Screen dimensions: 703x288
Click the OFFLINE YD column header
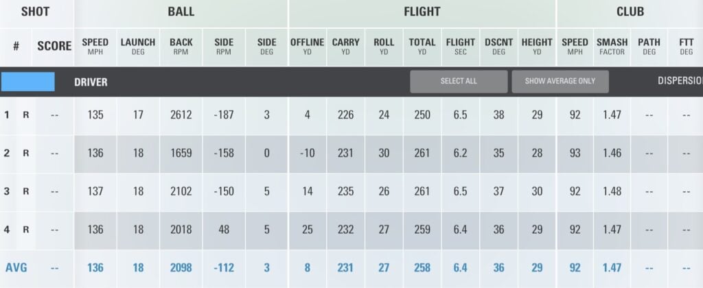click(x=307, y=46)
